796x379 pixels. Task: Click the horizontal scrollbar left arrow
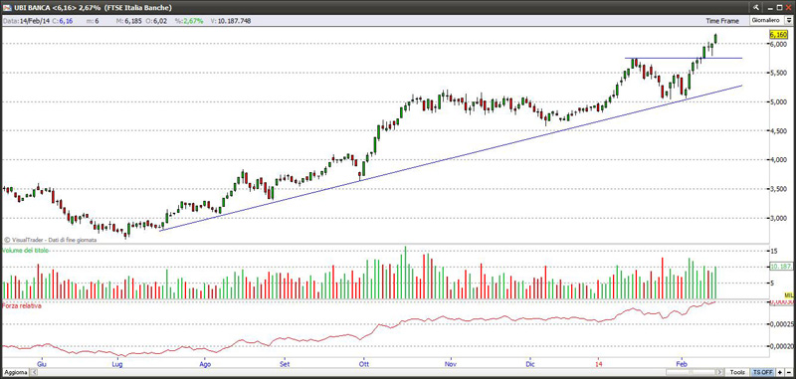pos(35,372)
